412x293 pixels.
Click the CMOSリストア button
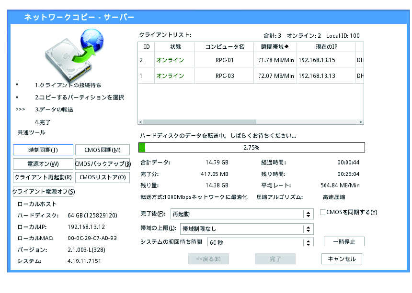coord(102,177)
